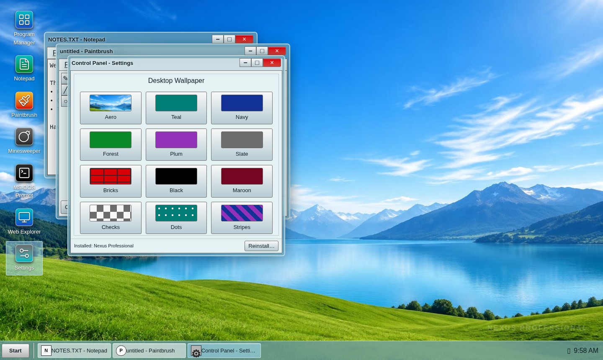The height and width of the screenshot is (360, 603).
Task: Select the Plum wallpaper option
Action: coord(176,144)
